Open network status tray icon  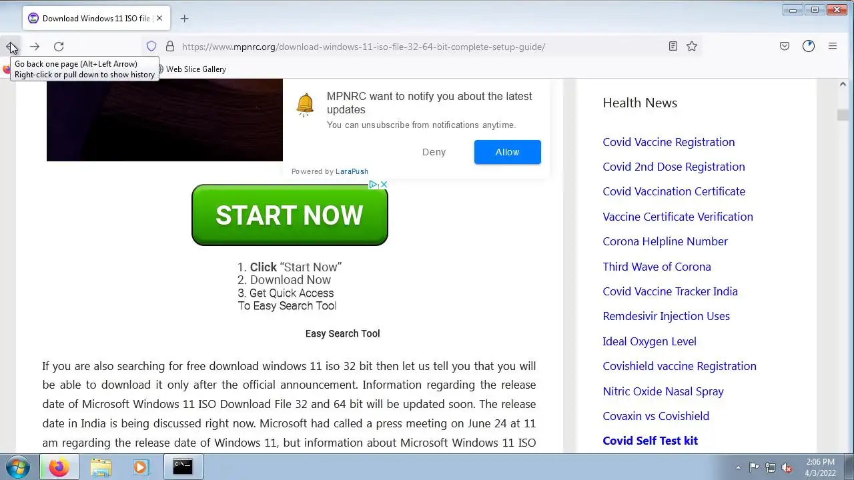point(771,467)
